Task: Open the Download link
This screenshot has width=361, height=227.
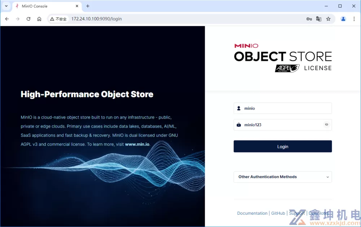Action: coord(318,213)
